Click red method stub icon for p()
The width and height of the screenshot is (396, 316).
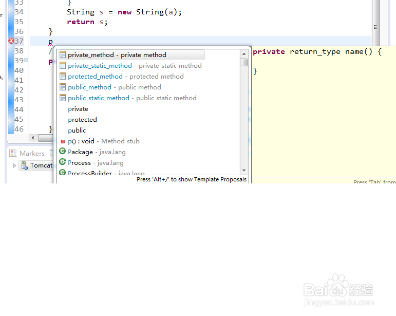63,142
